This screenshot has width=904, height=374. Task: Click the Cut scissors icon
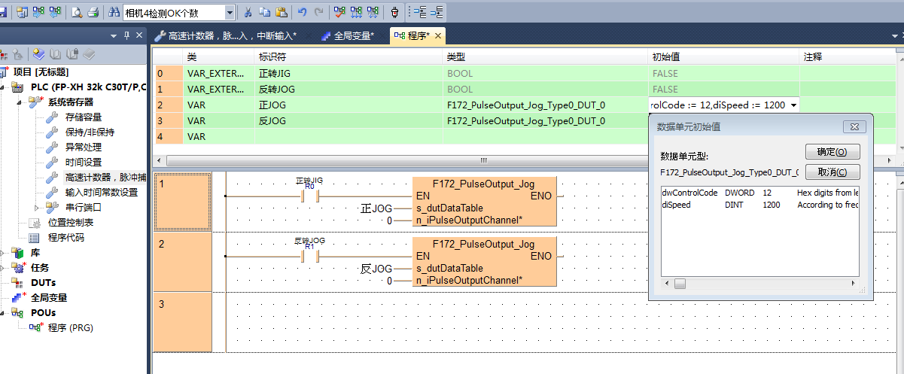247,12
